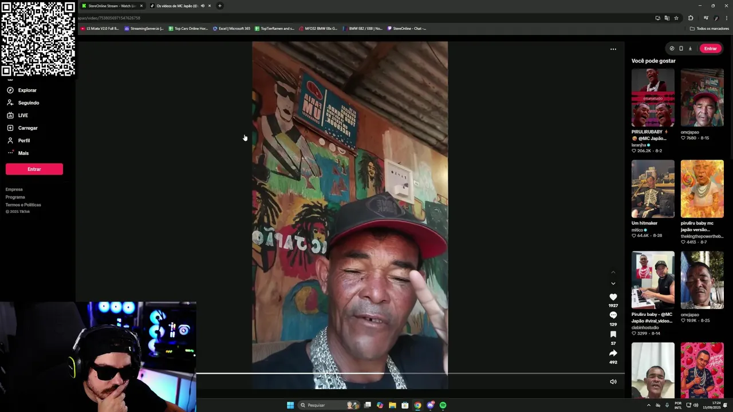Image resolution: width=733 pixels, height=412 pixels.
Task: Open Microsoft Store from taskbar
Action: 405,405
